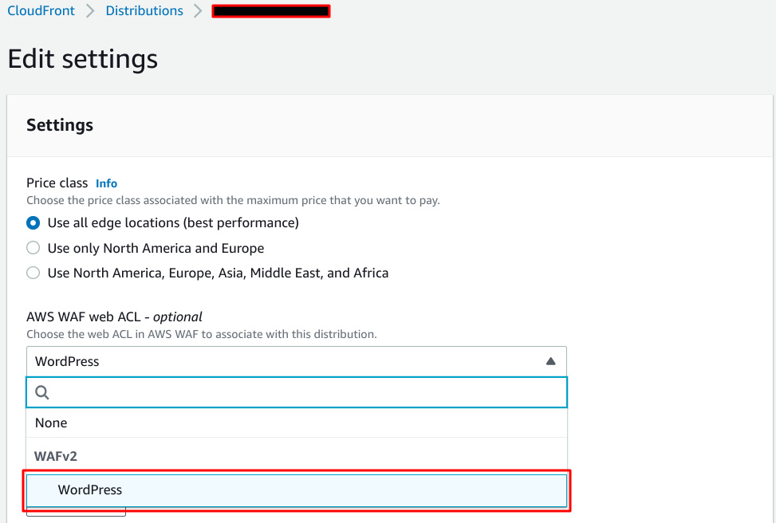The width and height of the screenshot is (776, 523).
Task: Click the Edit settings page heading
Action: [83, 59]
